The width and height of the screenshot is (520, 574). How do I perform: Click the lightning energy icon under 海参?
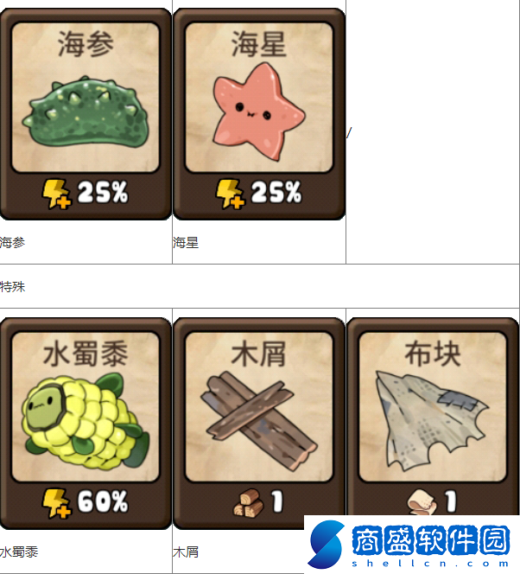pos(56,194)
